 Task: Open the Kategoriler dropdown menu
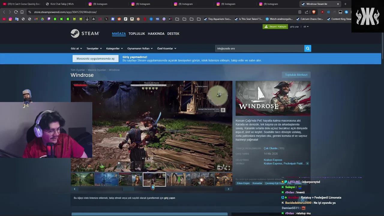click(114, 48)
